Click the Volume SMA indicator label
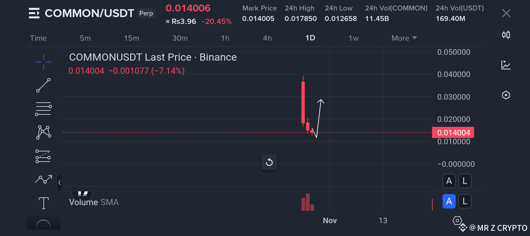The width and height of the screenshot is (530, 236). click(x=94, y=202)
